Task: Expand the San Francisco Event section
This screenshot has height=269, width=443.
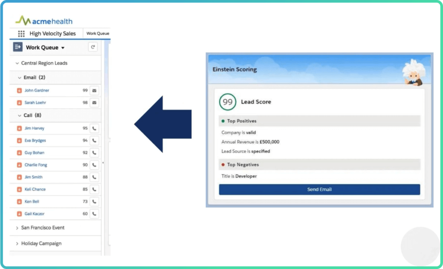Action: click(x=17, y=228)
